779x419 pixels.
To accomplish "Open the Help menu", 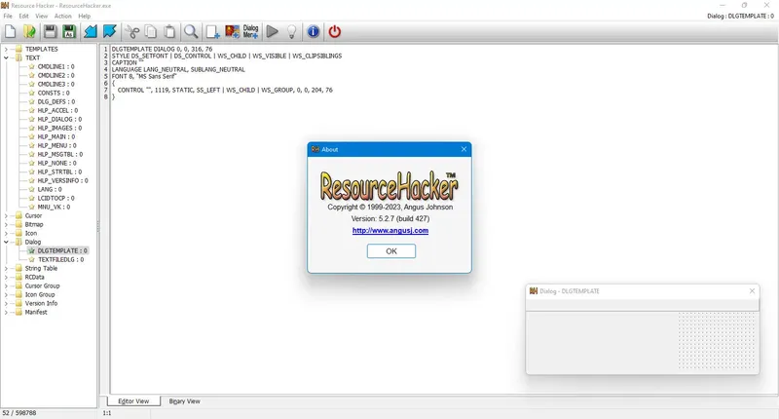I will pyautogui.click(x=85, y=16).
